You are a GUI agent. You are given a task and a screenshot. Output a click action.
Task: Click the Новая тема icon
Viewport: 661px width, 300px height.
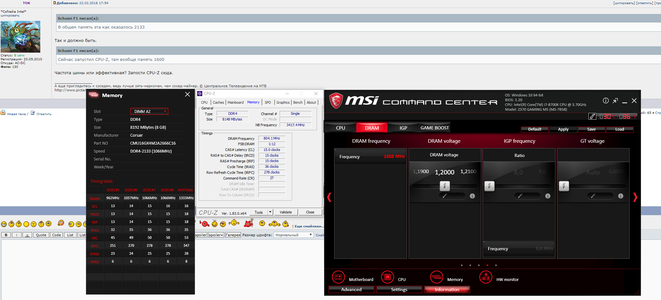click(3, 113)
